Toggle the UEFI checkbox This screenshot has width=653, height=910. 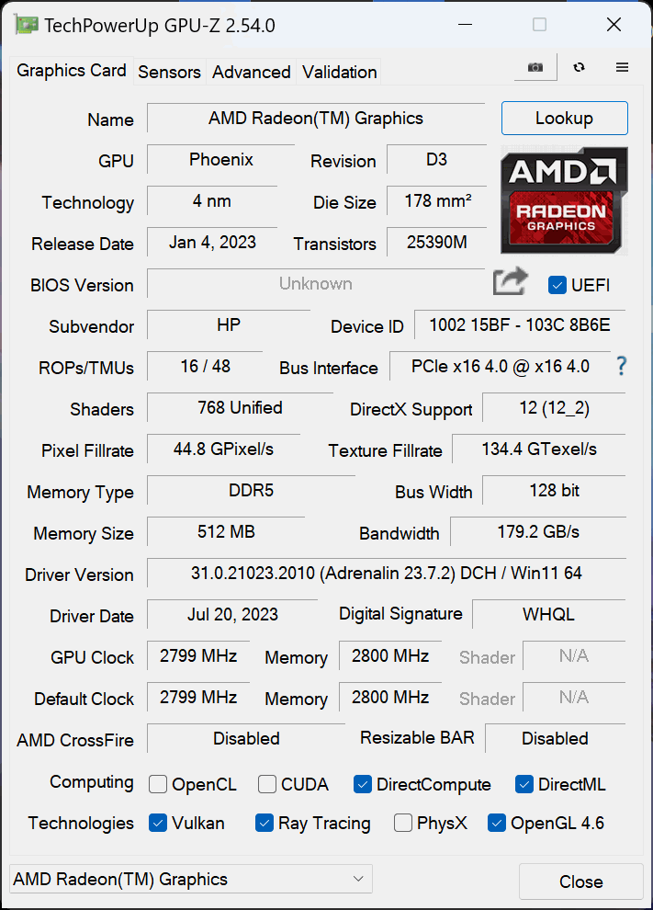click(556, 285)
